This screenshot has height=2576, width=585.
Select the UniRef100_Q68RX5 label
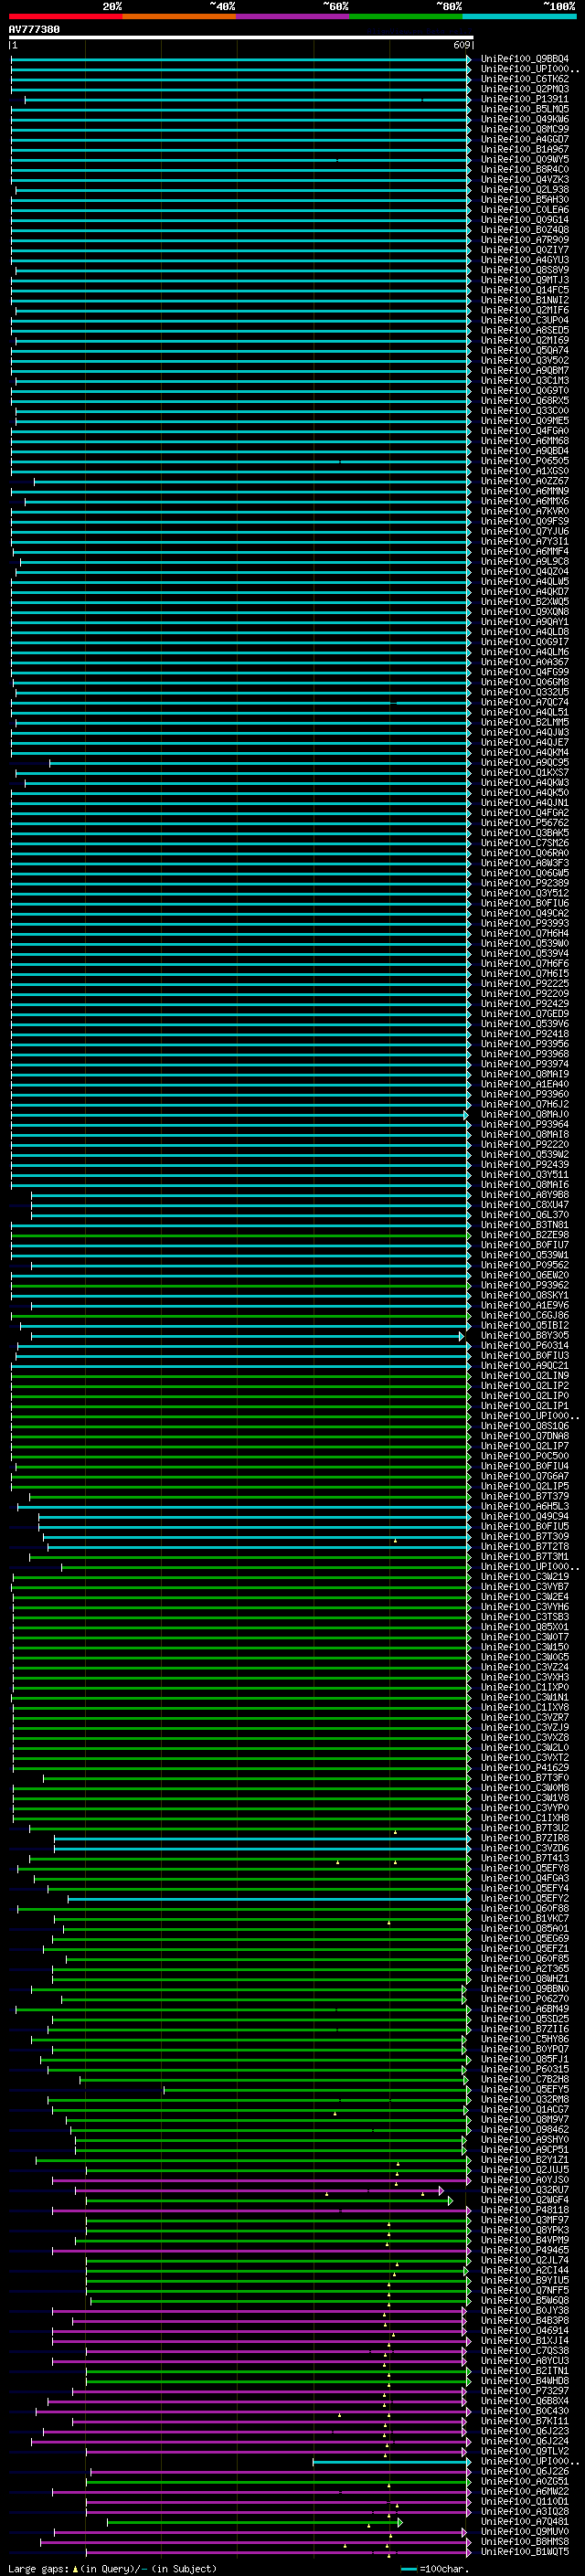point(525,400)
